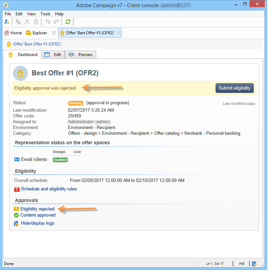This screenshot has width=278, height=279.
Task: Click the Redo arrow icon
Action: [x=56, y=22]
